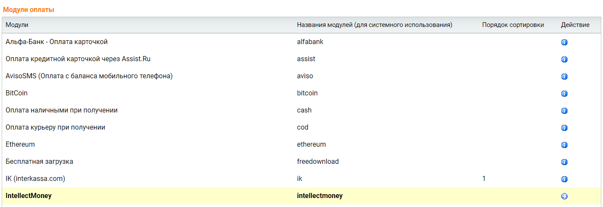Screen dimensions: 603x207
Task: Select Оплата наличными при получении row
Action: 61,110
